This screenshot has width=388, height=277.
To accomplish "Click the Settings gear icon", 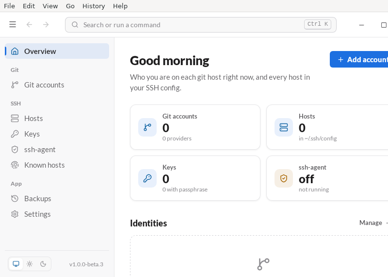I will (x=15, y=214).
